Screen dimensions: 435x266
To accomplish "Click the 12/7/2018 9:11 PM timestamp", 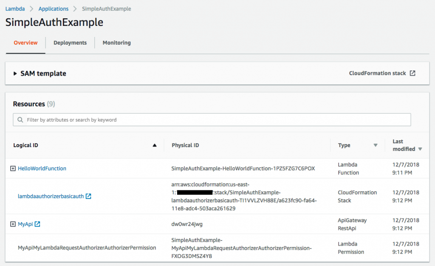I will [406, 168].
